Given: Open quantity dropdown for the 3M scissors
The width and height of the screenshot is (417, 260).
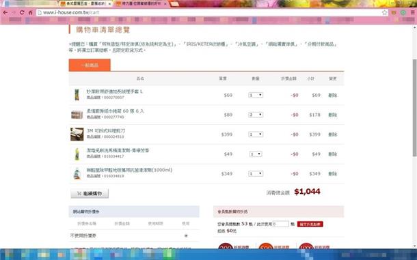Looking at the screenshot, I should coord(256,134).
